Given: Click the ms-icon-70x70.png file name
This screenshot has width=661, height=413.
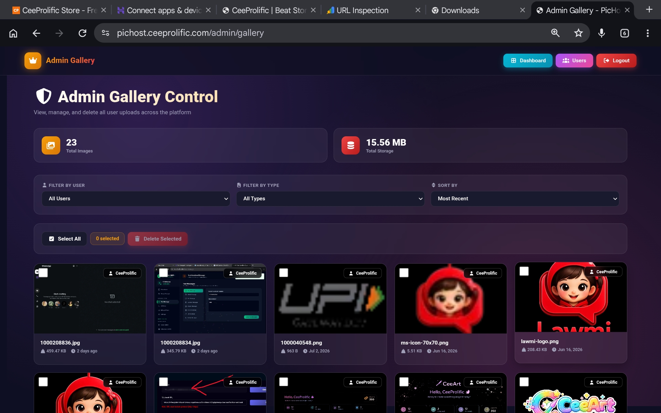Looking at the screenshot, I should [x=424, y=343].
